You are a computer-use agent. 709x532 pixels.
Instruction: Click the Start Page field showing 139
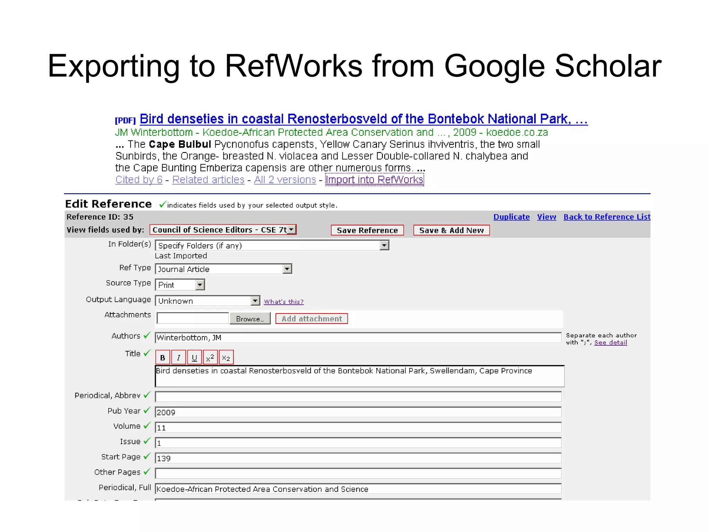[x=358, y=458]
